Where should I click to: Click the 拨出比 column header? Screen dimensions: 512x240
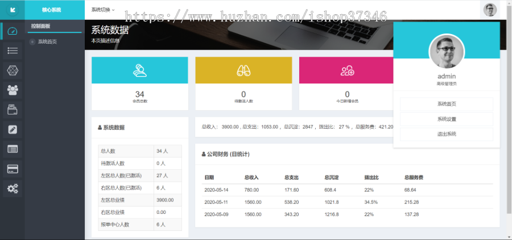[371, 178]
